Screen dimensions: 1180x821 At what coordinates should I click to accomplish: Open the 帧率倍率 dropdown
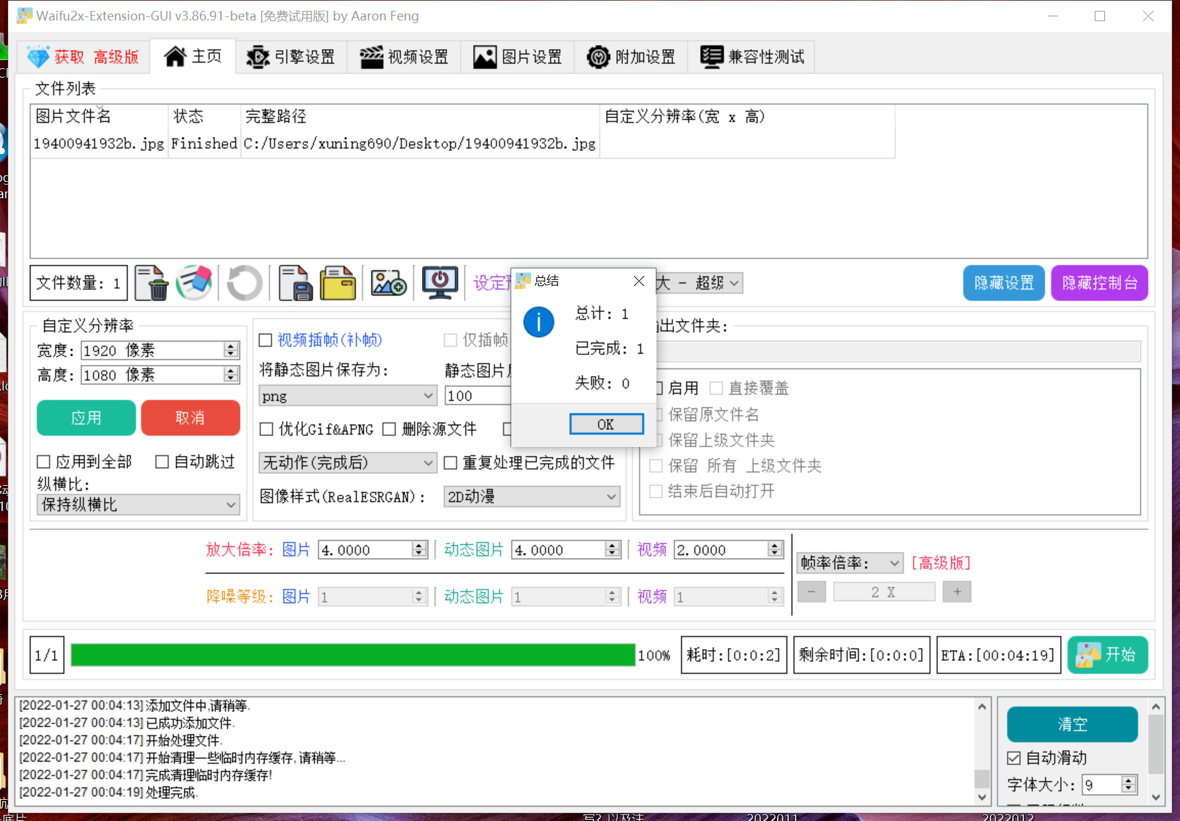point(850,563)
